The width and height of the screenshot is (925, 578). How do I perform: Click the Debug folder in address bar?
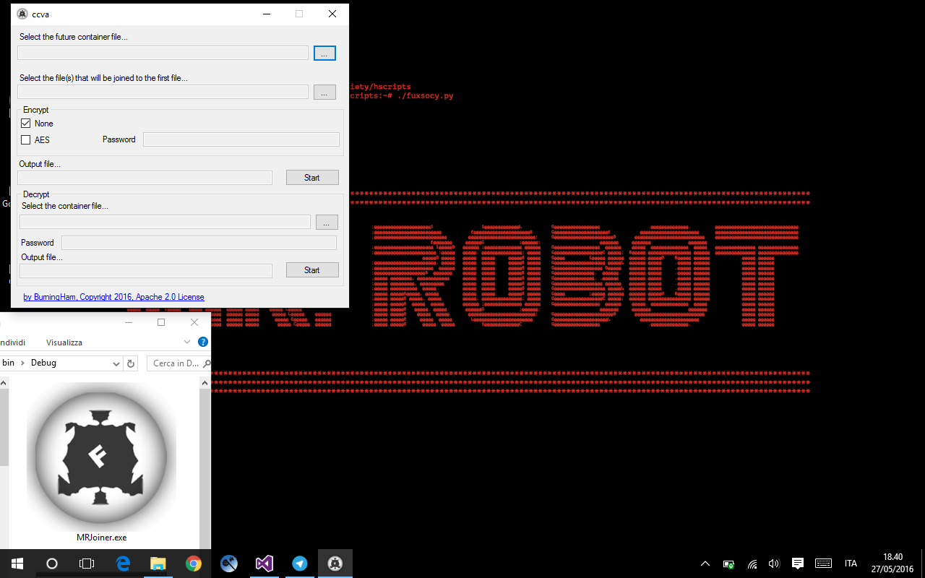[x=43, y=363]
